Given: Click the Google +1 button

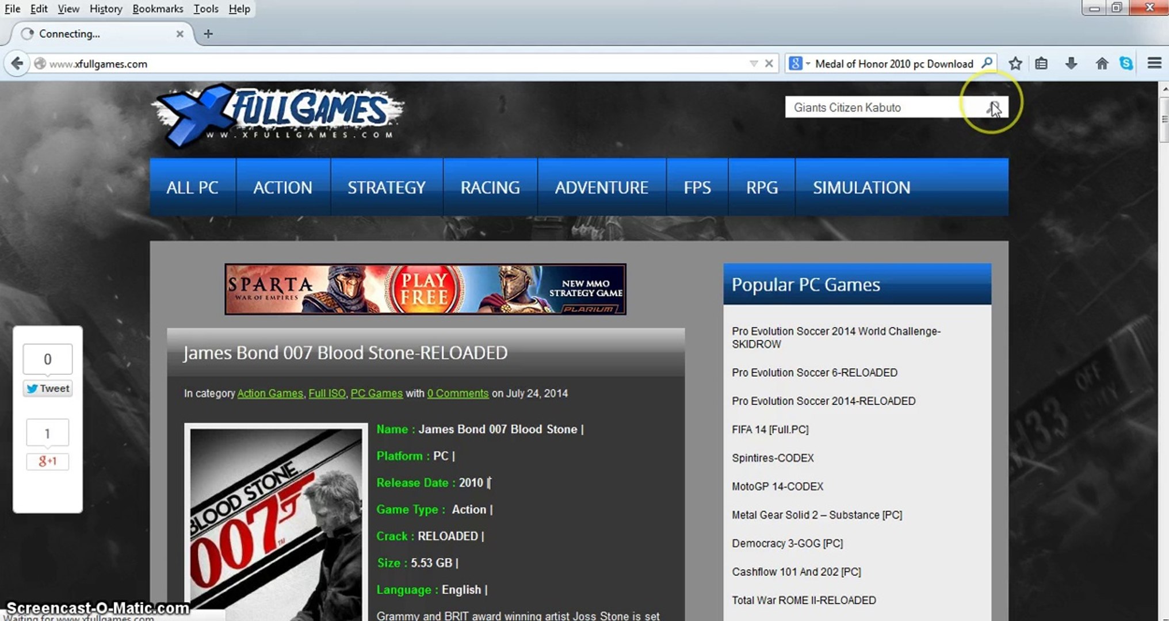Looking at the screenshot, I should pos(48,461).
